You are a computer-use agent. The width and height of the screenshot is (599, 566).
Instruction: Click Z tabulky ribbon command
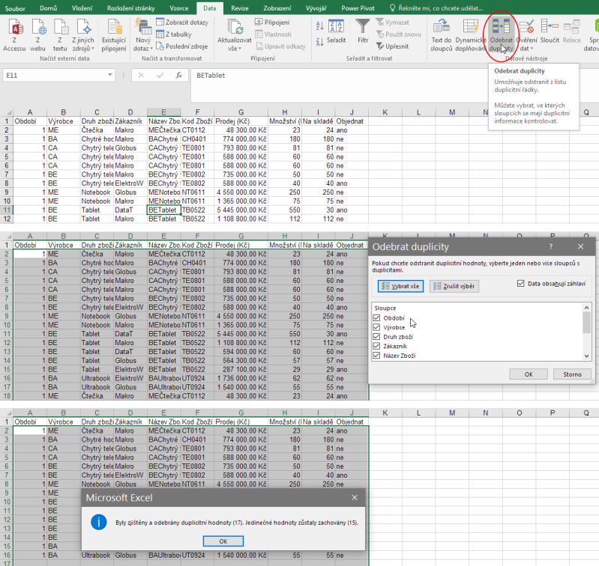coord(174,34)
